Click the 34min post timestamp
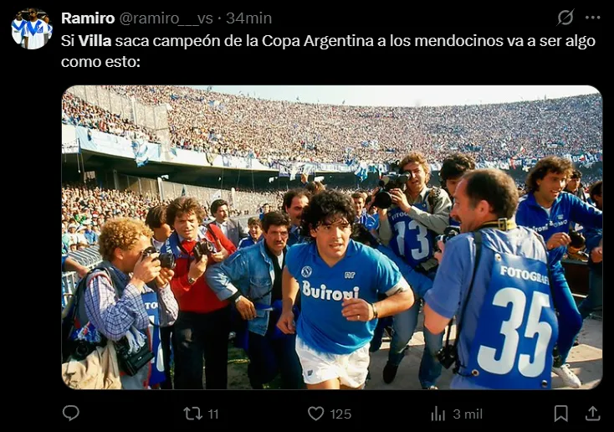The width and height of the screenshot is (614, 432). pyautogui.click(x=248, y=18)
